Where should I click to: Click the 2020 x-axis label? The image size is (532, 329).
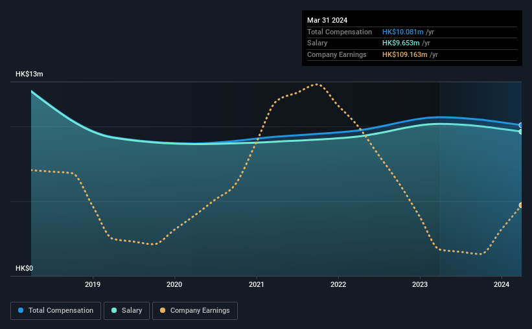tap(174, 284)
